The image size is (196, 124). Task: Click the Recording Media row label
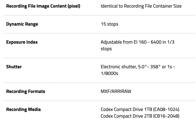click(x=23, y=109)
